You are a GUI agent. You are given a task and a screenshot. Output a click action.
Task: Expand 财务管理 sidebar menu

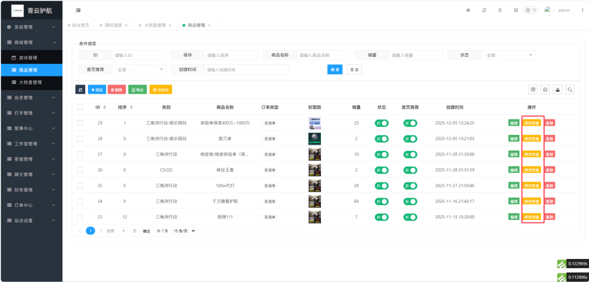pyautogui.click(x=32, y=190)
